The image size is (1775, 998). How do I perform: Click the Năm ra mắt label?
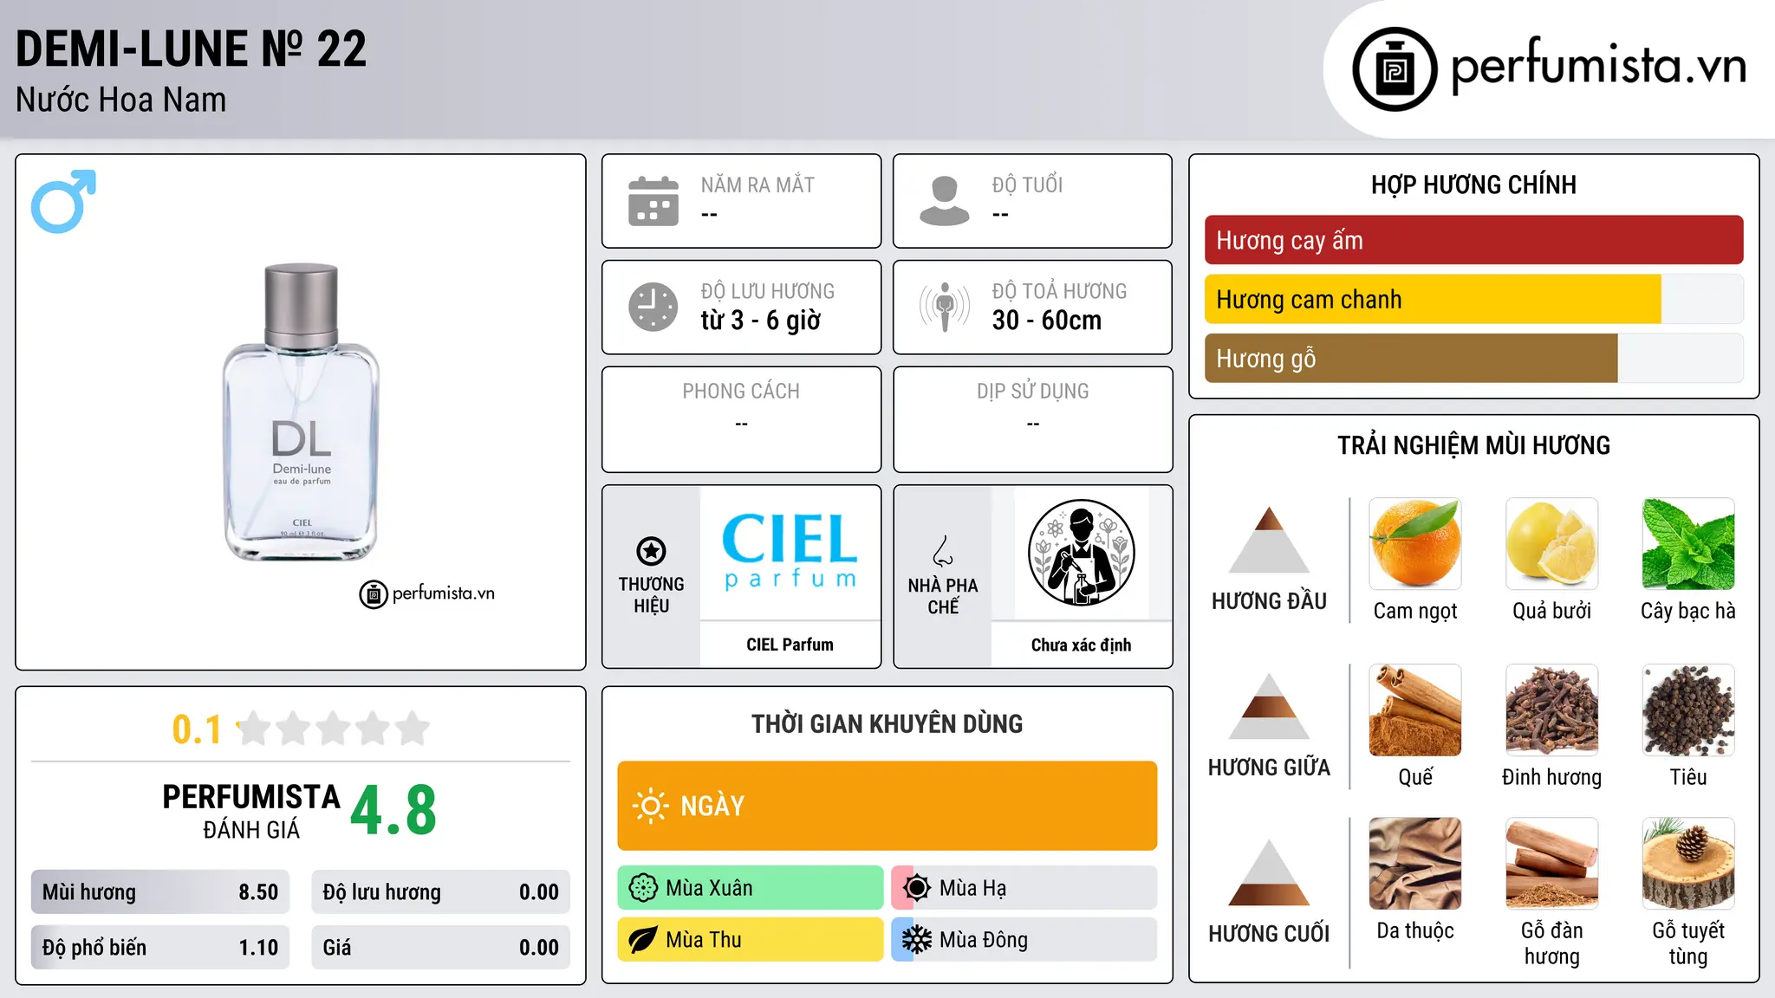[757, 185]
